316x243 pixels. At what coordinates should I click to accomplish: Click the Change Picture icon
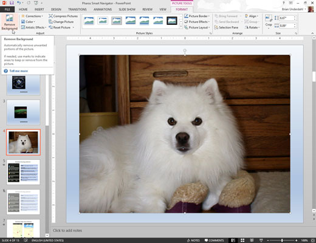pyautogui.click(x=50, y=21)
